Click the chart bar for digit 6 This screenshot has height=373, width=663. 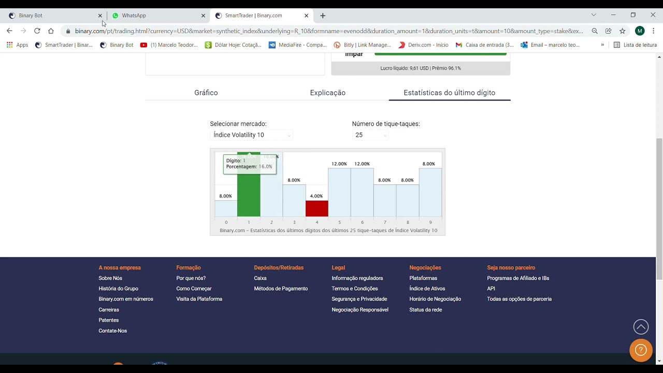pos(362,192)
